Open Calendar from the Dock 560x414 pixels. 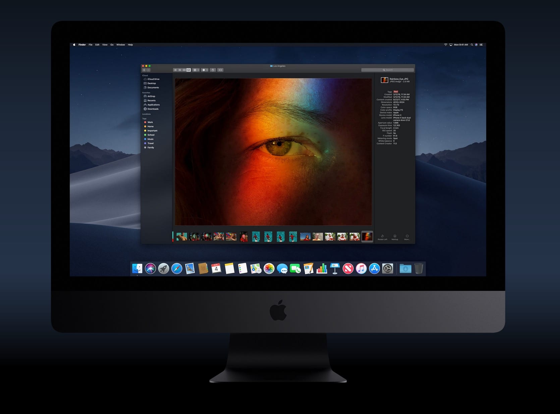[x=216, y=268]
